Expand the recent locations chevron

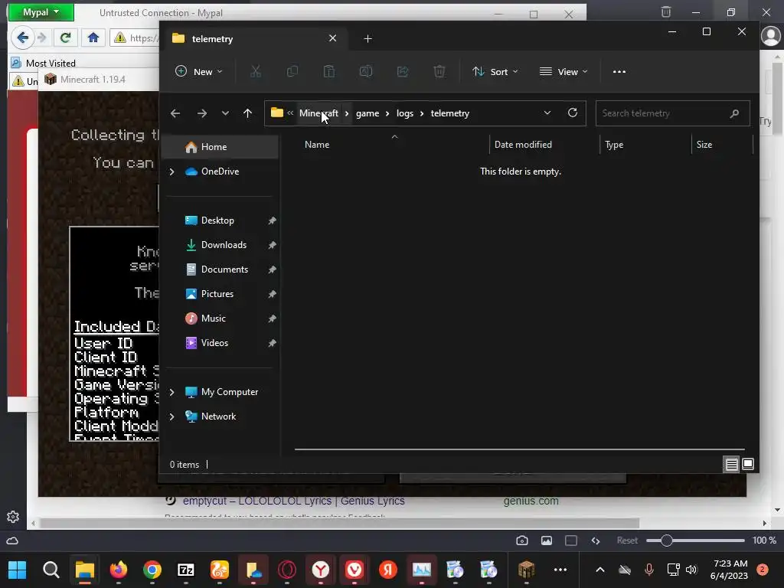(x=225, y=113)
